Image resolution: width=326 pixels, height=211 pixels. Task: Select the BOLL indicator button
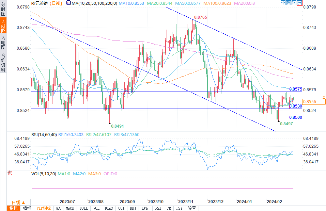point(83,208)
